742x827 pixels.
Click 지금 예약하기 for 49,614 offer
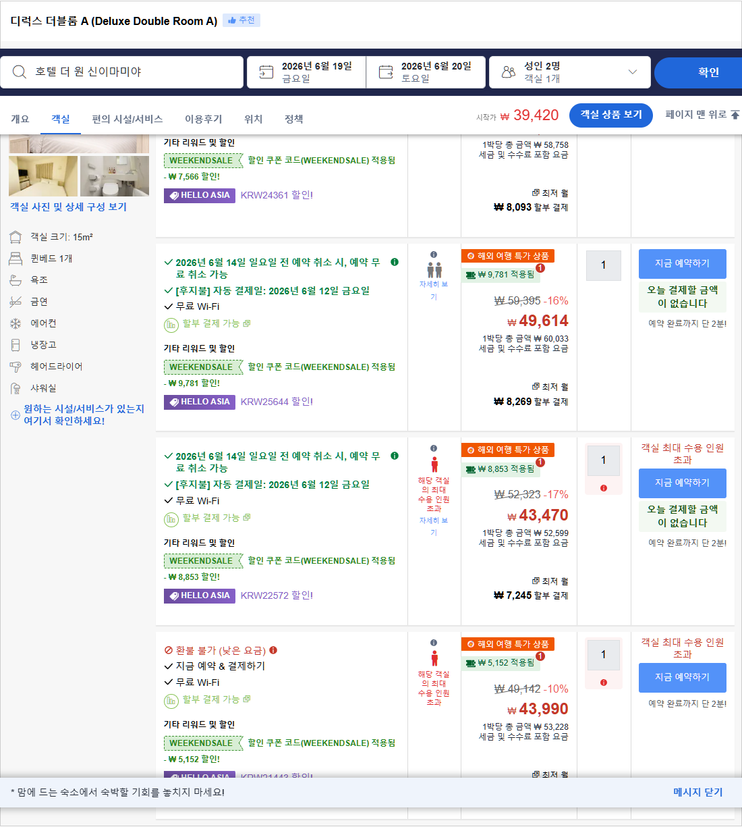(683, 263)
